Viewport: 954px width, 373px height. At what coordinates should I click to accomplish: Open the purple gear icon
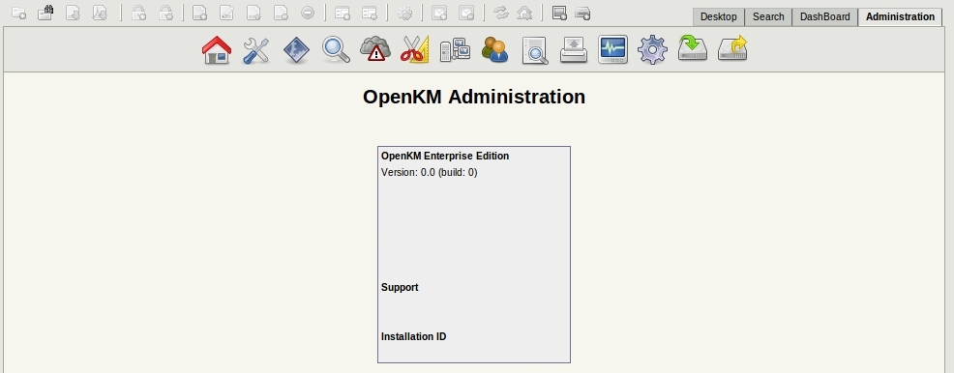[653, 50]
